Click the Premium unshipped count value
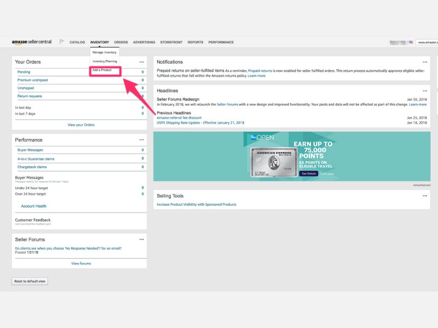Viewport: 438px width, 328px height. 142,80
